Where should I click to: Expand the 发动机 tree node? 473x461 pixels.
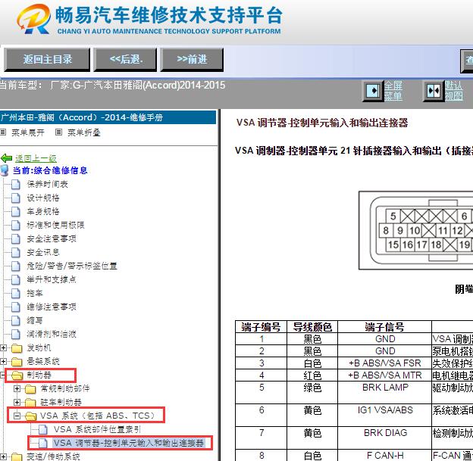3,347
